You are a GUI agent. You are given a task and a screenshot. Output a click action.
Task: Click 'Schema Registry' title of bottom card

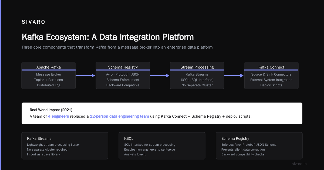pyautogui.click(x=235, y=138)
